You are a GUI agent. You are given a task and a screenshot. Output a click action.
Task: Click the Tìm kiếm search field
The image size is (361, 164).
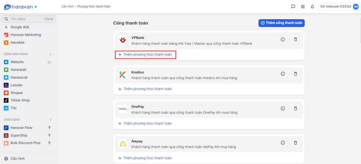pyautogui.click(x=27, y=19)
